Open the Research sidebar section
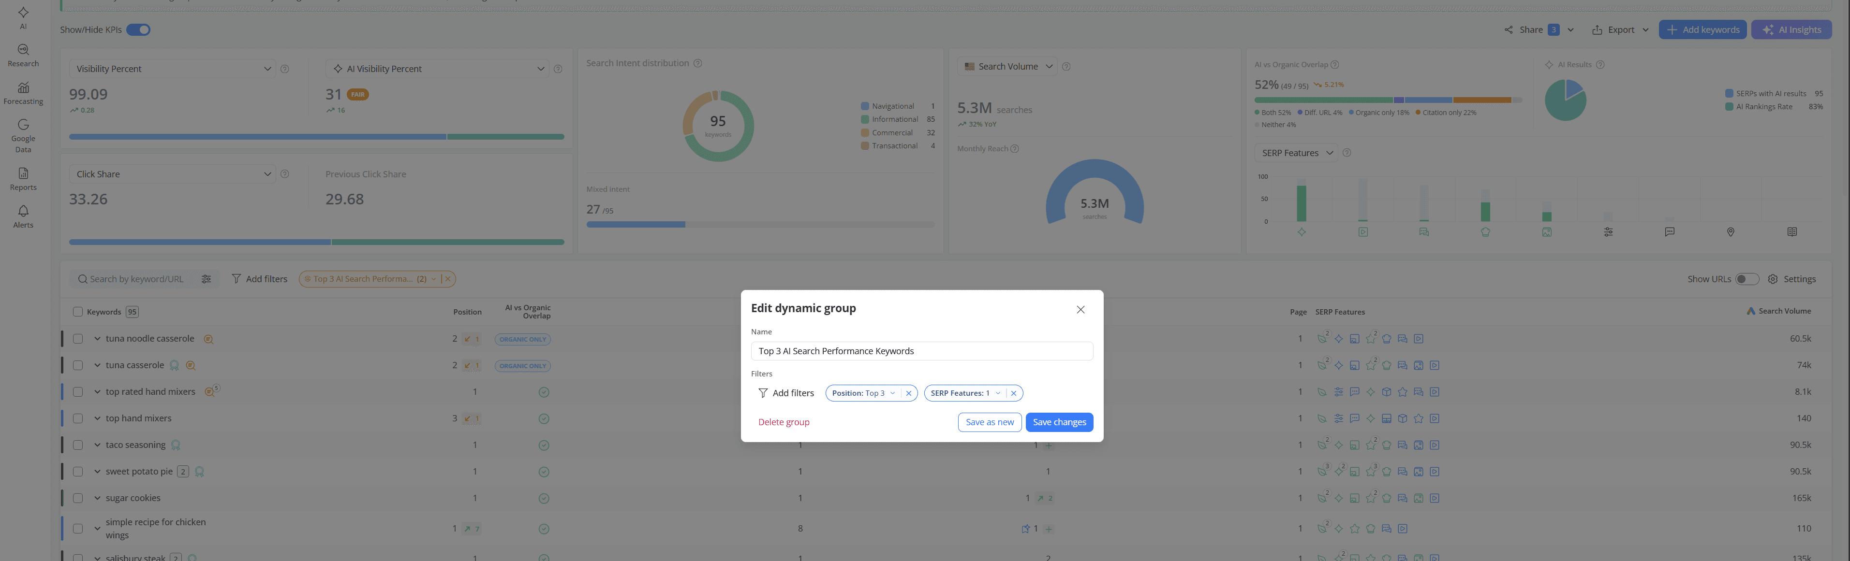 tap(23, 55)
